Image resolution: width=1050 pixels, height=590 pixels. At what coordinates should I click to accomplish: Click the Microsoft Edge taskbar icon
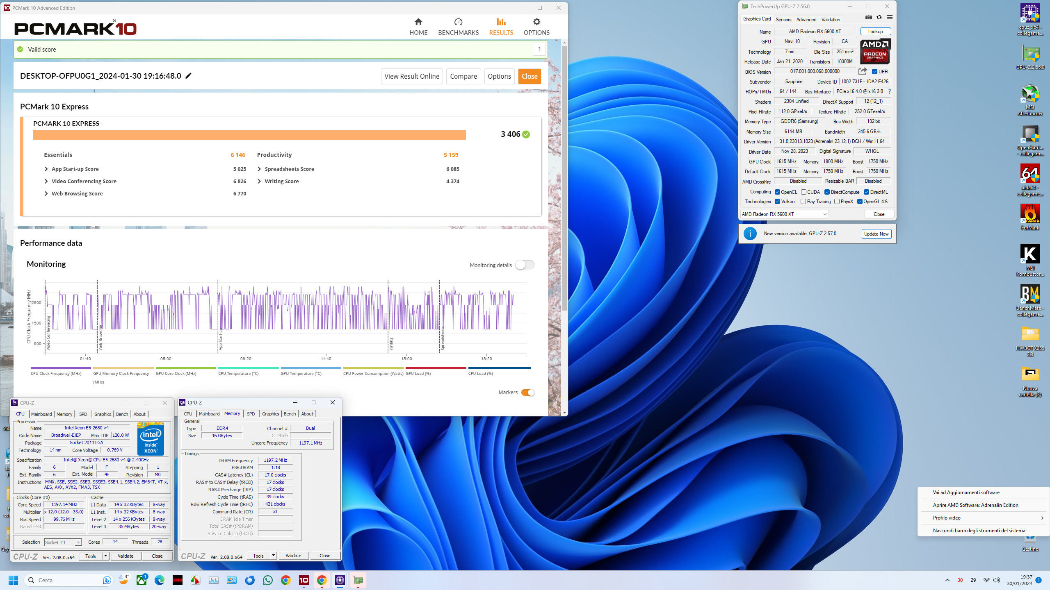[x=160, y=580]
